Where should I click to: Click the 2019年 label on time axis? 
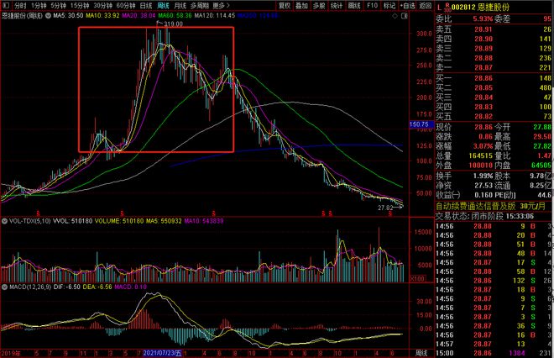[11, 353]
